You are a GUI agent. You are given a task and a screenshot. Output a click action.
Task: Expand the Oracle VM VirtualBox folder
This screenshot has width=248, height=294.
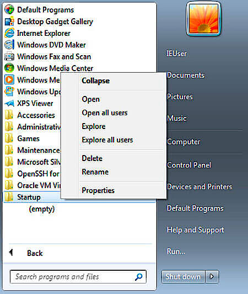pos(33,185)
